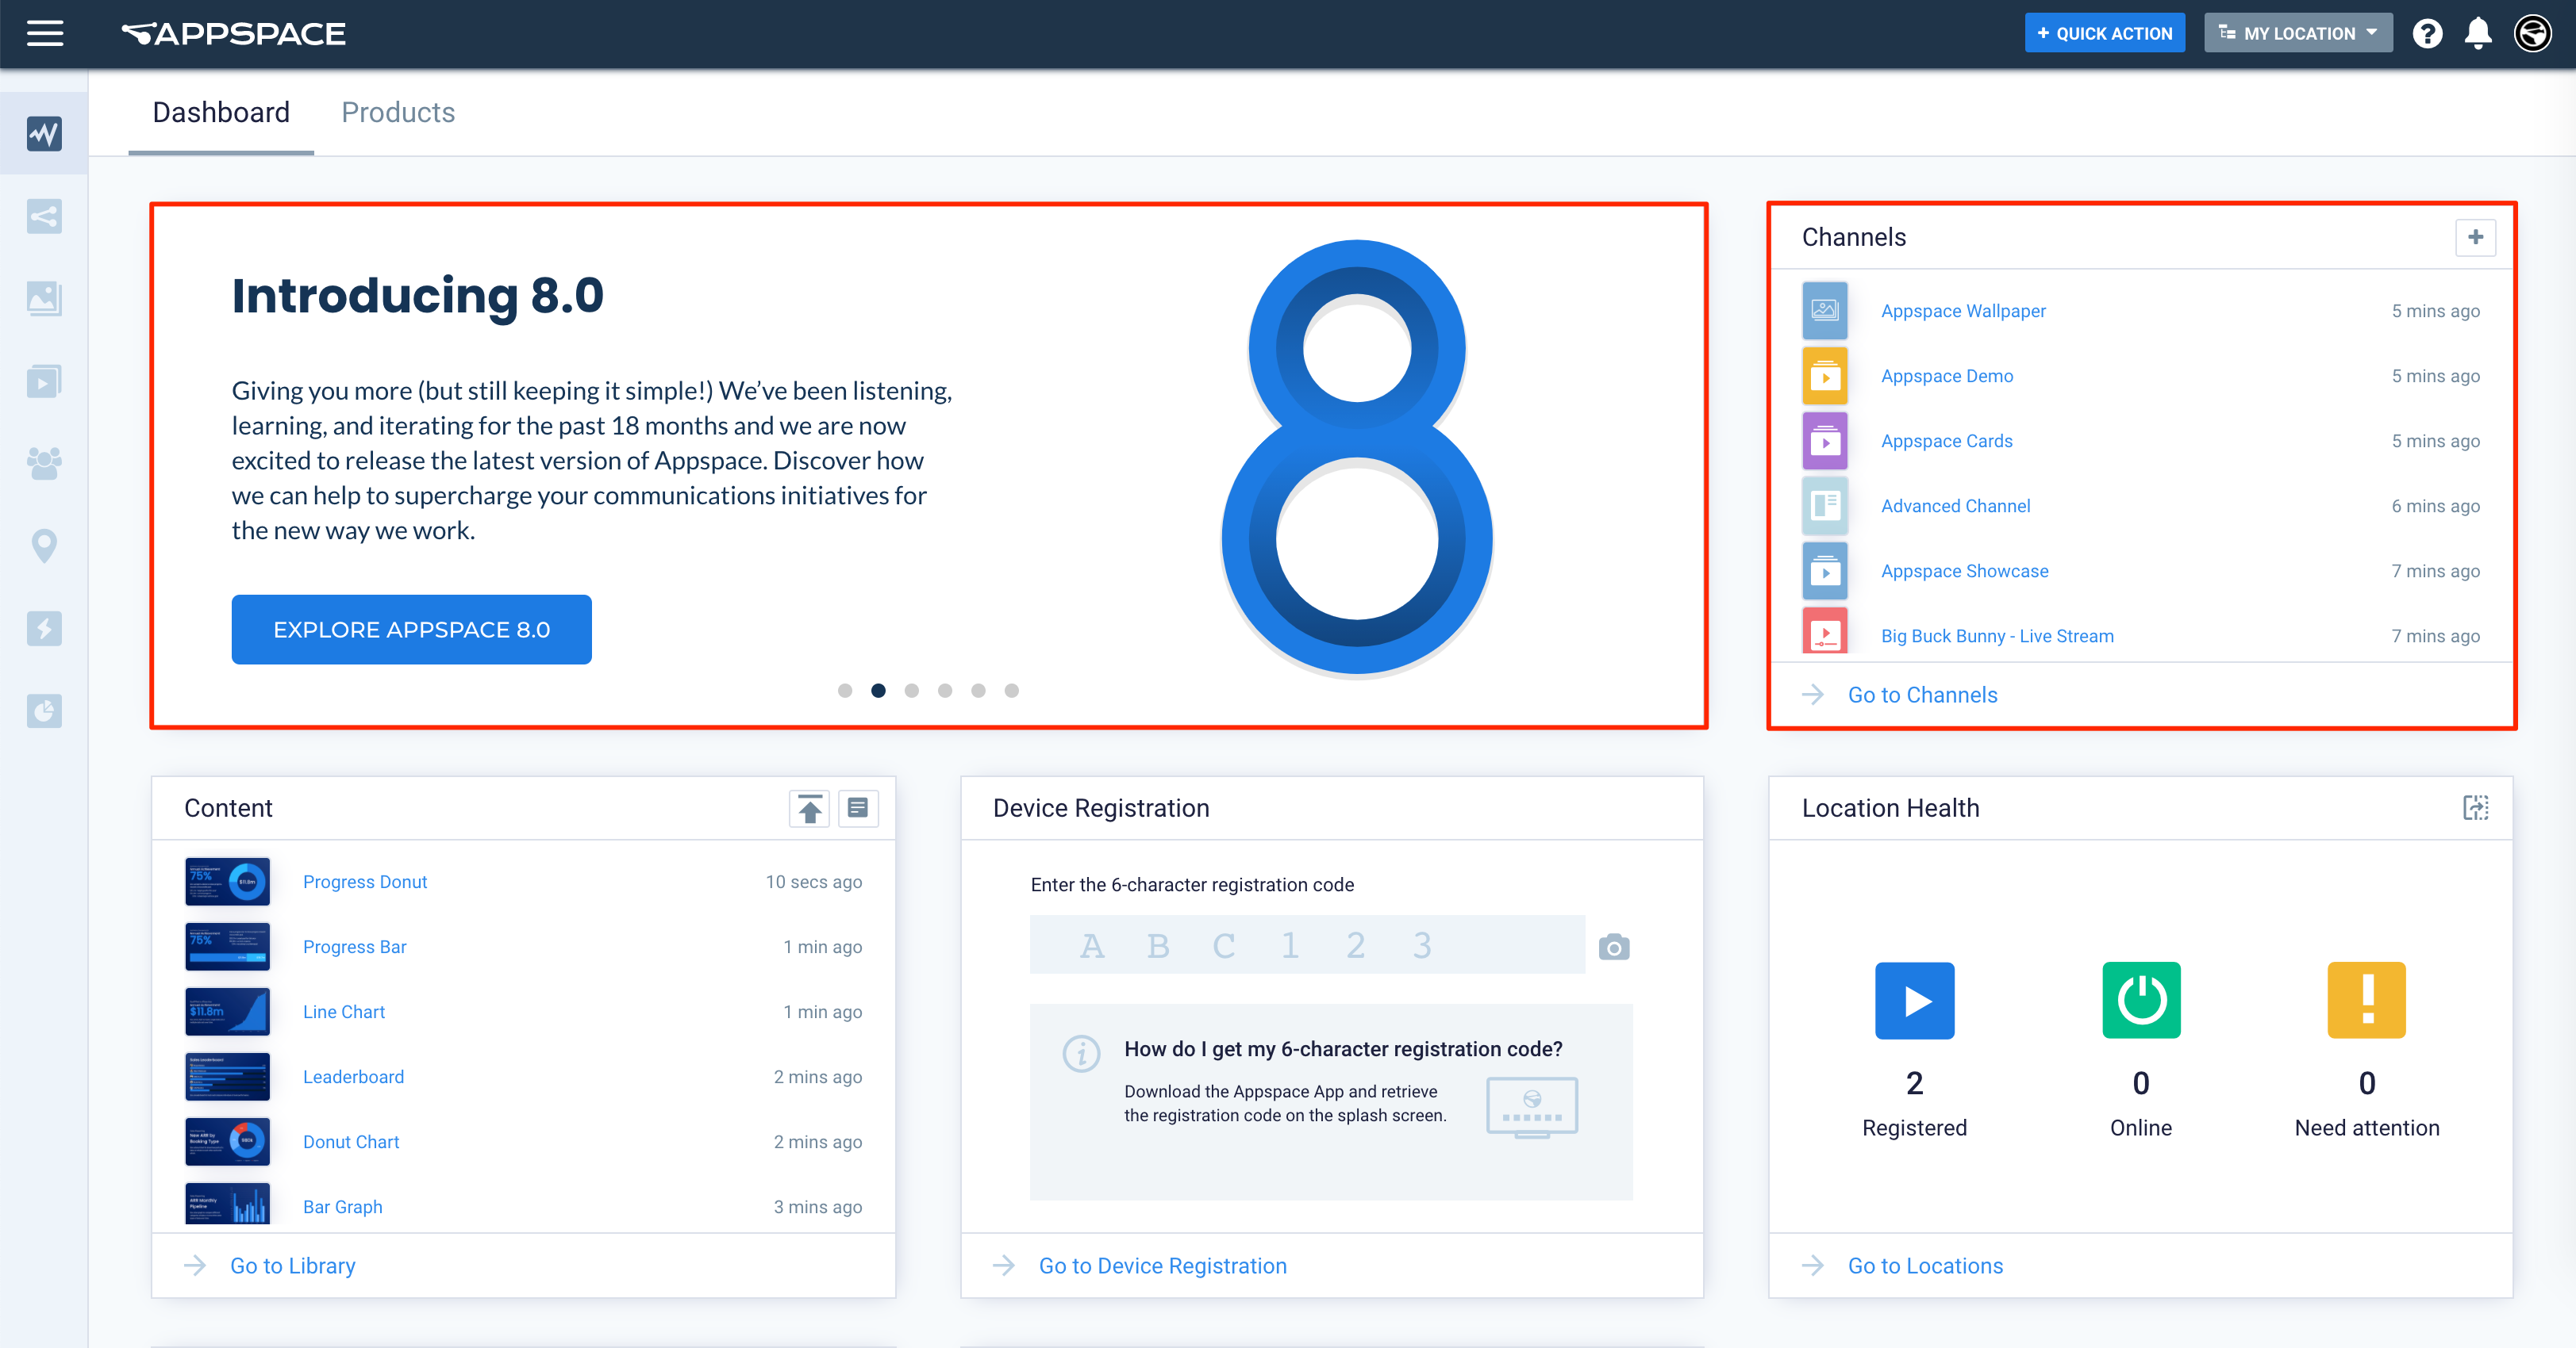Viewport: 2576px width, 1348px height.
Task: Open the user profile avatar
Action: [2533, 33]
